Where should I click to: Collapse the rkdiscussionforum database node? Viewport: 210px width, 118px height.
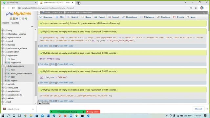(x=3, y=66)
